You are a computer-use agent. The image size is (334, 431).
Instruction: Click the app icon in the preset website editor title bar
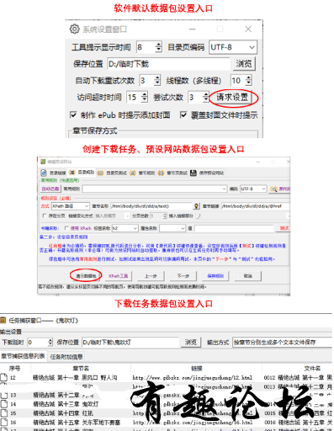coord(43,162)
